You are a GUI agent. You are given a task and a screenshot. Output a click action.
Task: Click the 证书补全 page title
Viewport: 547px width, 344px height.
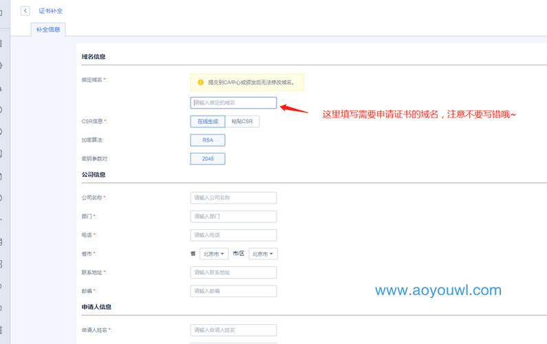[51, 11]
